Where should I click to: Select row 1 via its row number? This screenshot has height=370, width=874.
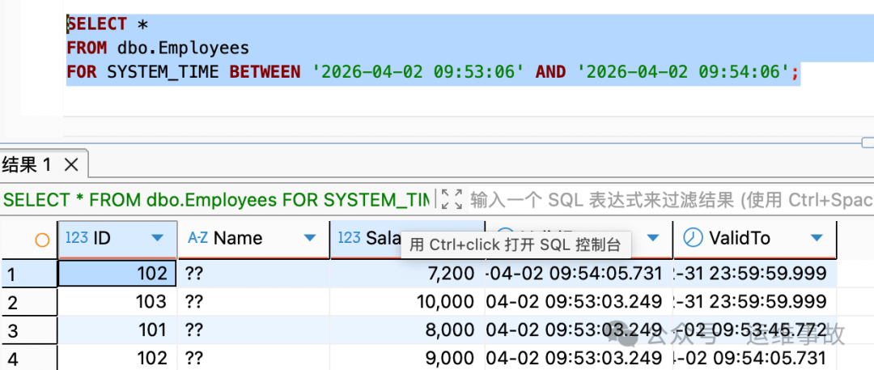(11, 274)
